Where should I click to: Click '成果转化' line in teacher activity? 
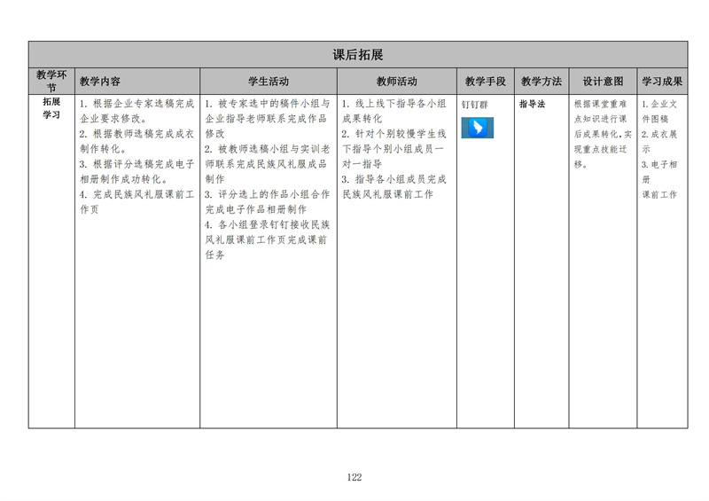pyautogui.click(x=362, y=119)
